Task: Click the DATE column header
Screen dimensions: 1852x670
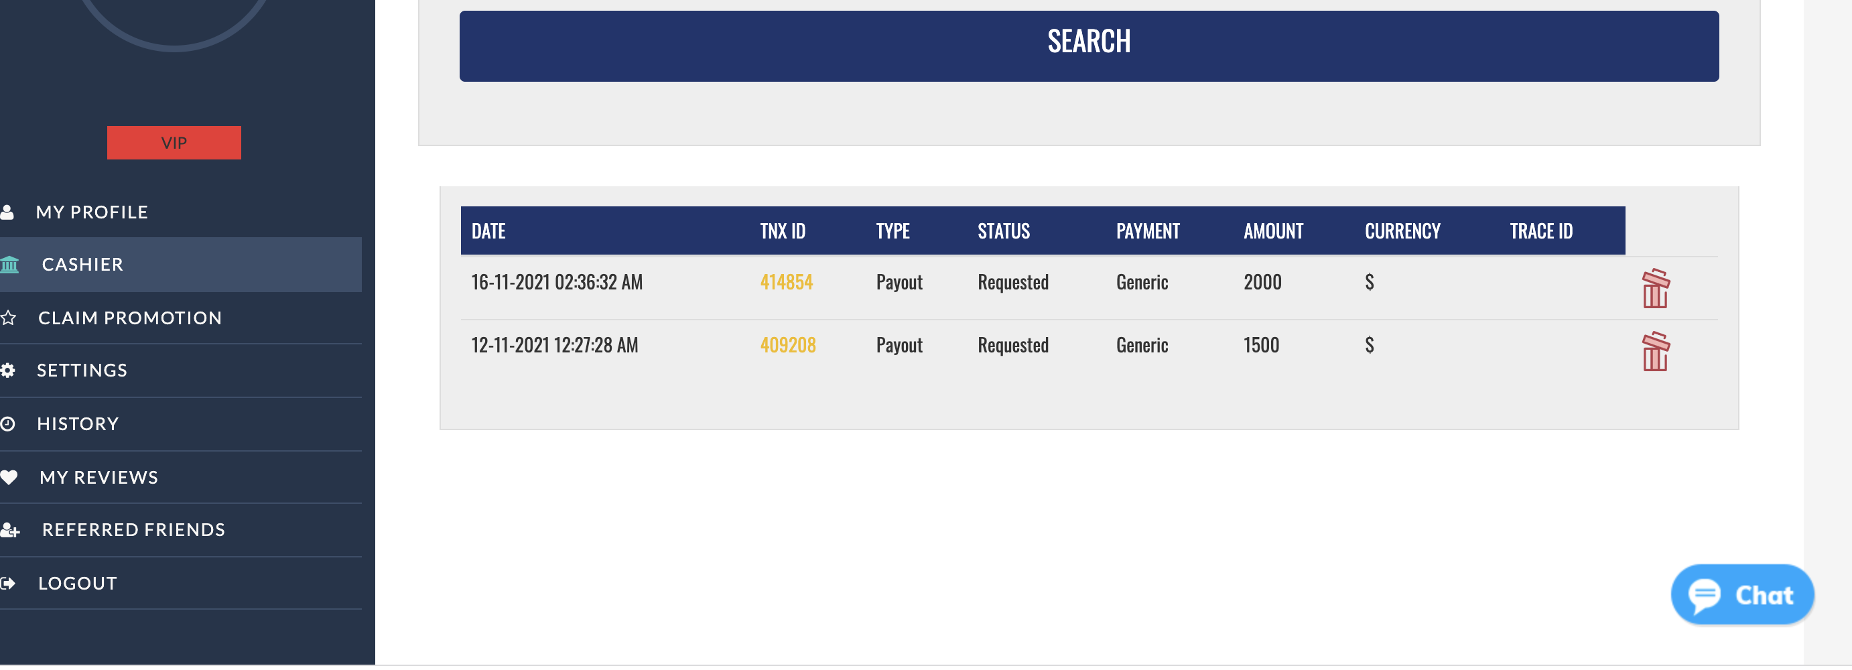Action: tap(488, 231)
